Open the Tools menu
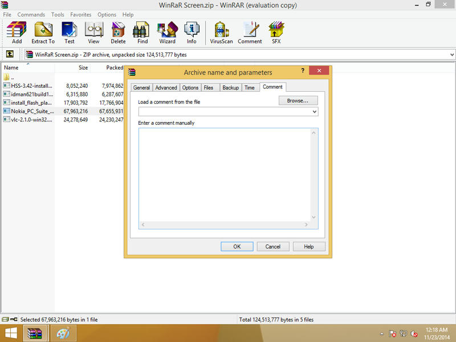The image size is (456, 342). pos(58,15)
